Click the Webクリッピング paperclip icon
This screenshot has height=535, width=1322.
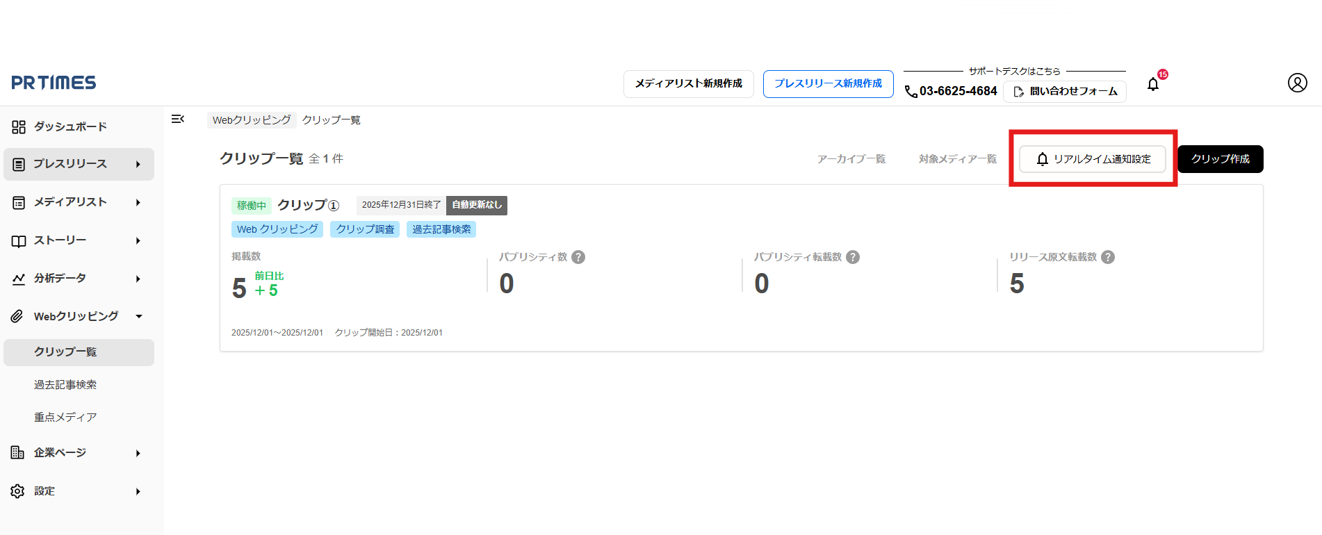click(17, 317)
